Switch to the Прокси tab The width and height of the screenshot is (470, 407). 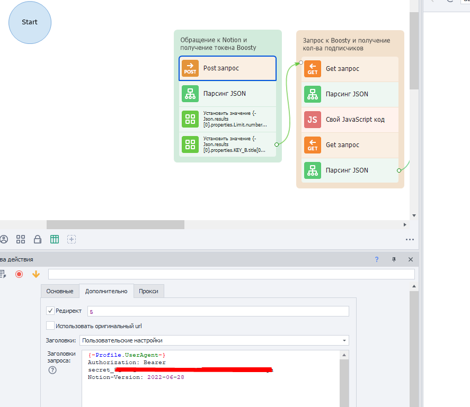[x=149, y=291]
